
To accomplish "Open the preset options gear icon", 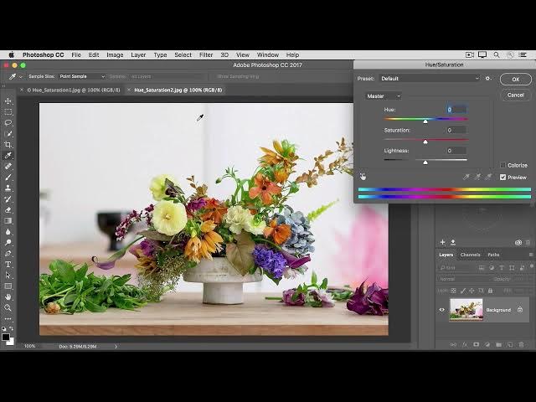I will [488, 79].
